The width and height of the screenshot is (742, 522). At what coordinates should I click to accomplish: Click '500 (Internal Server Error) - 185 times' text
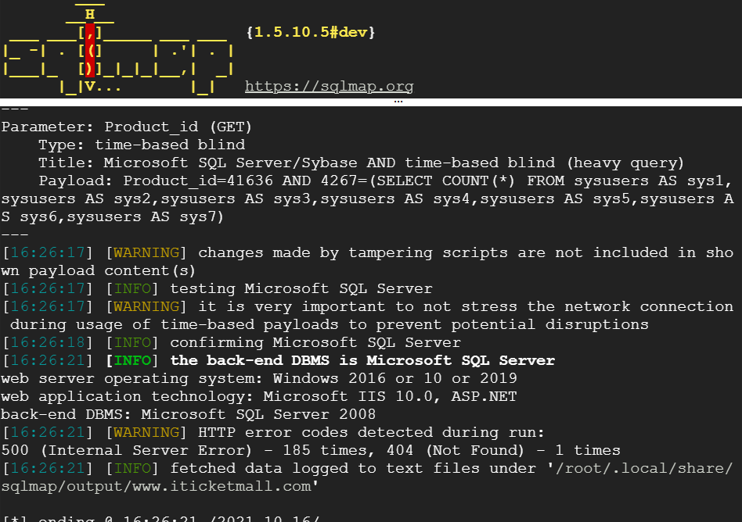(184, 450)
